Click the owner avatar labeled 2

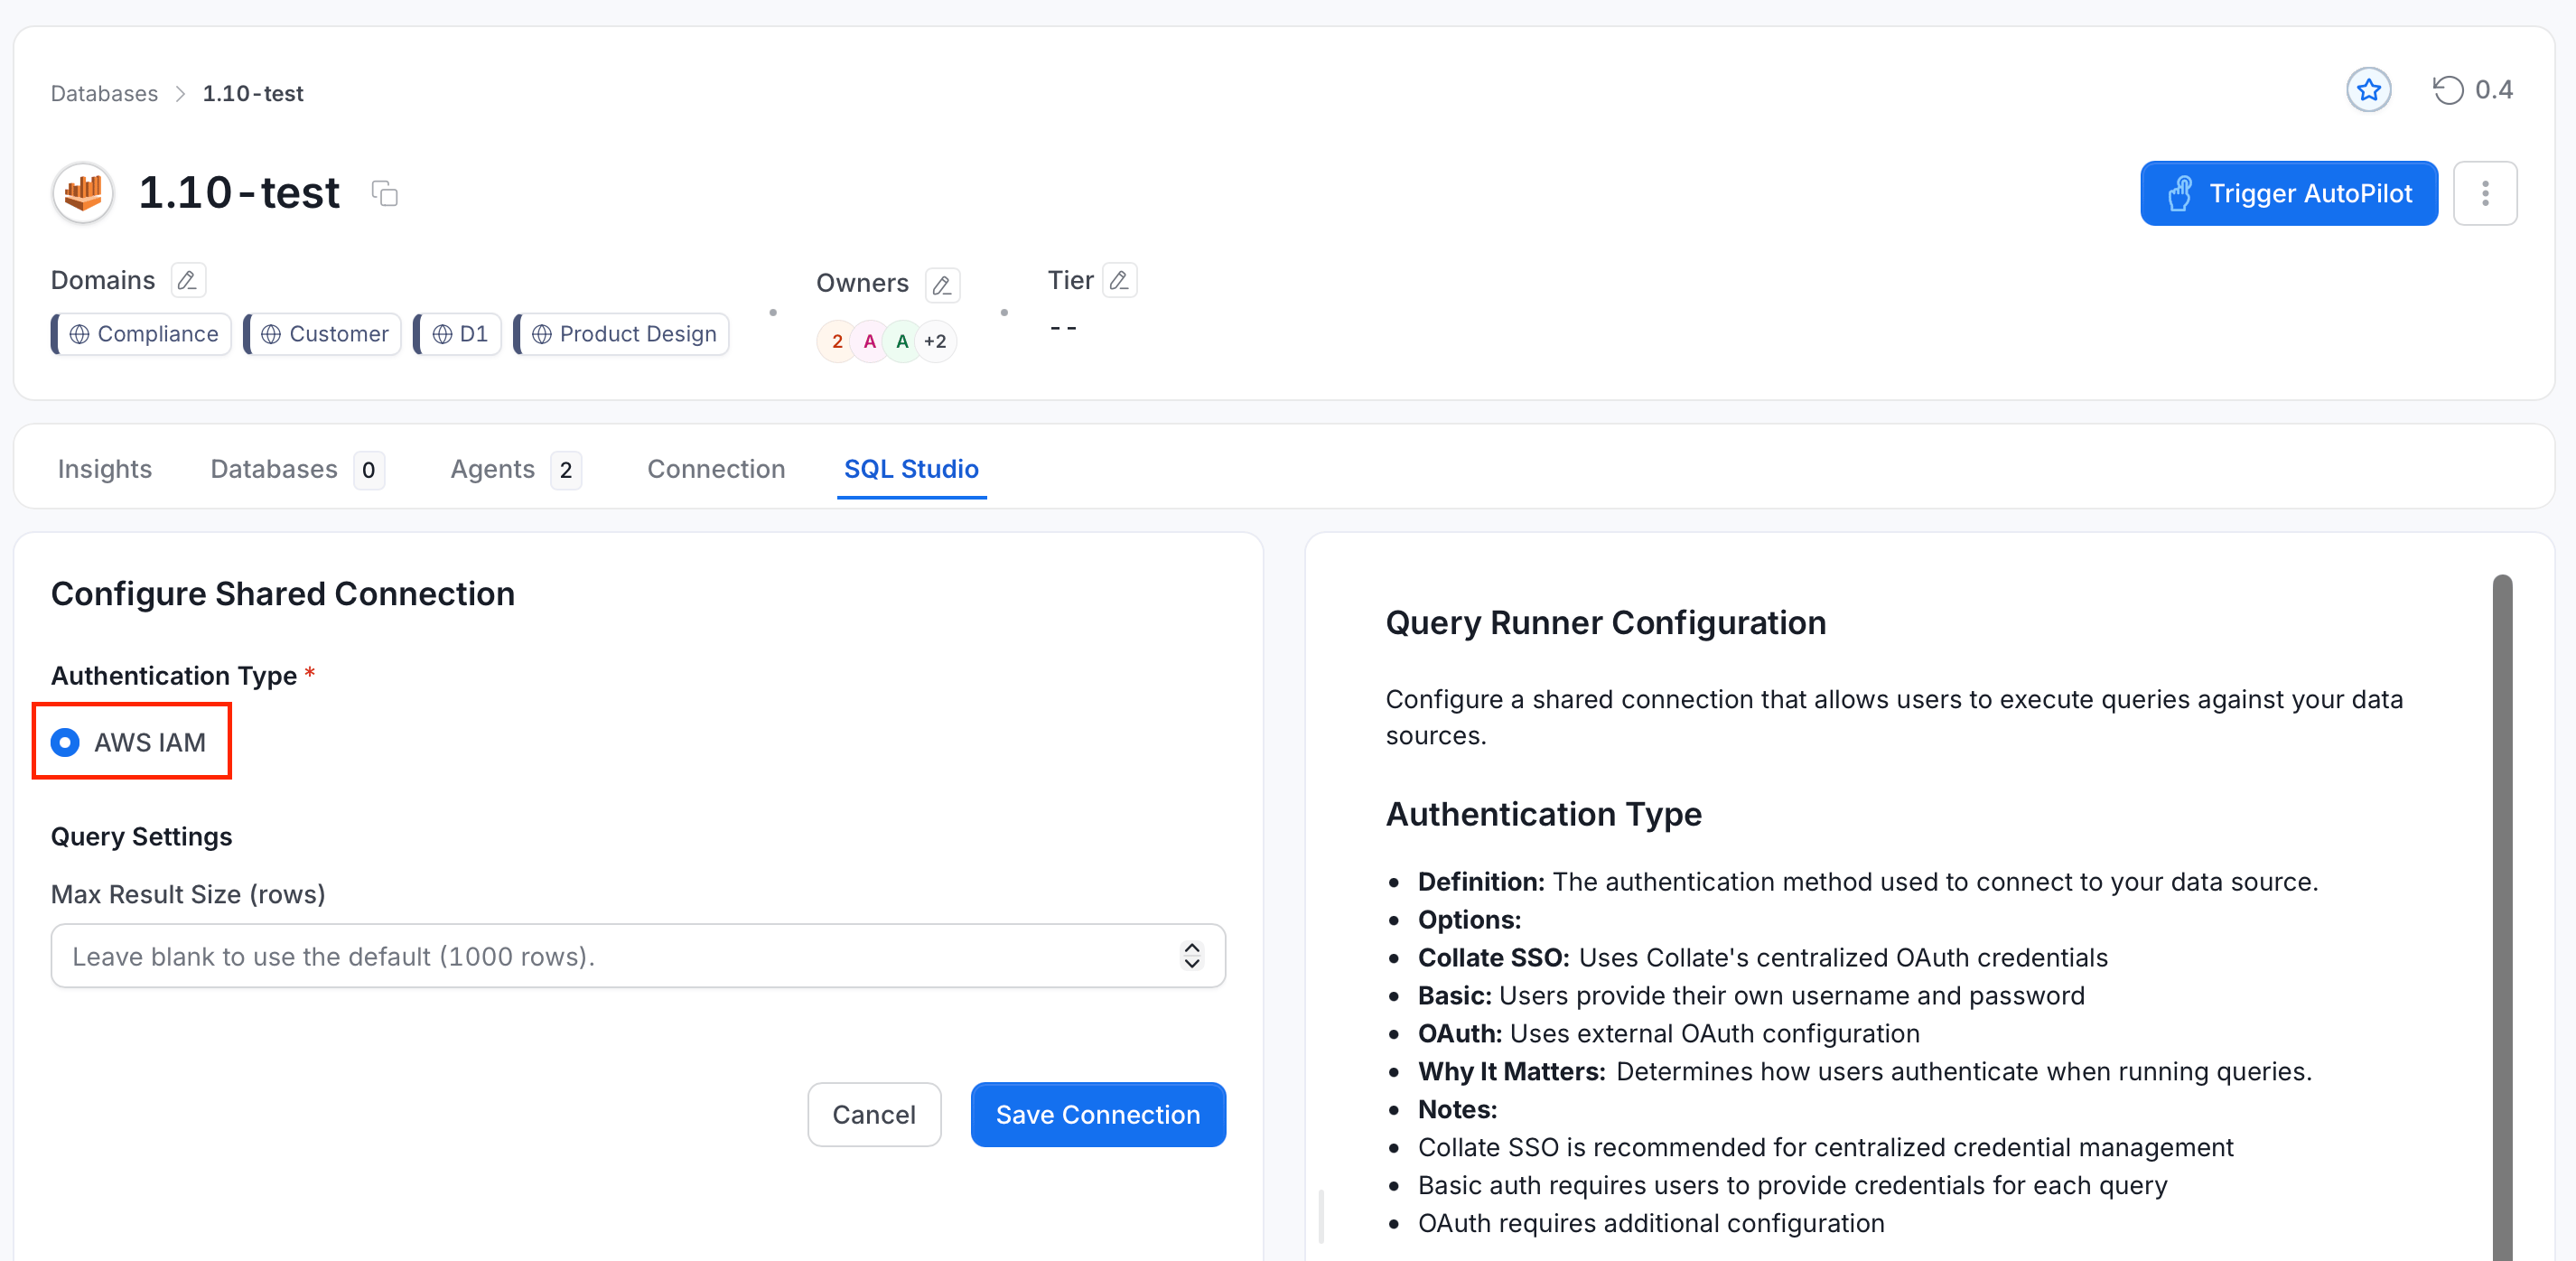pos(837,341)
